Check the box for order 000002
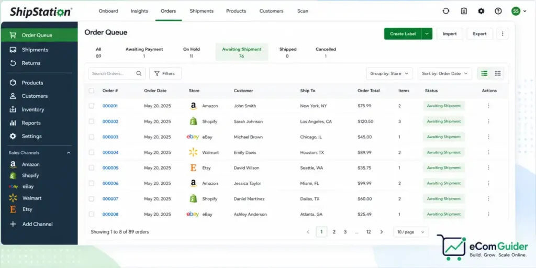The height and width of the screenshot is (268, 536). tap(91, 121)
